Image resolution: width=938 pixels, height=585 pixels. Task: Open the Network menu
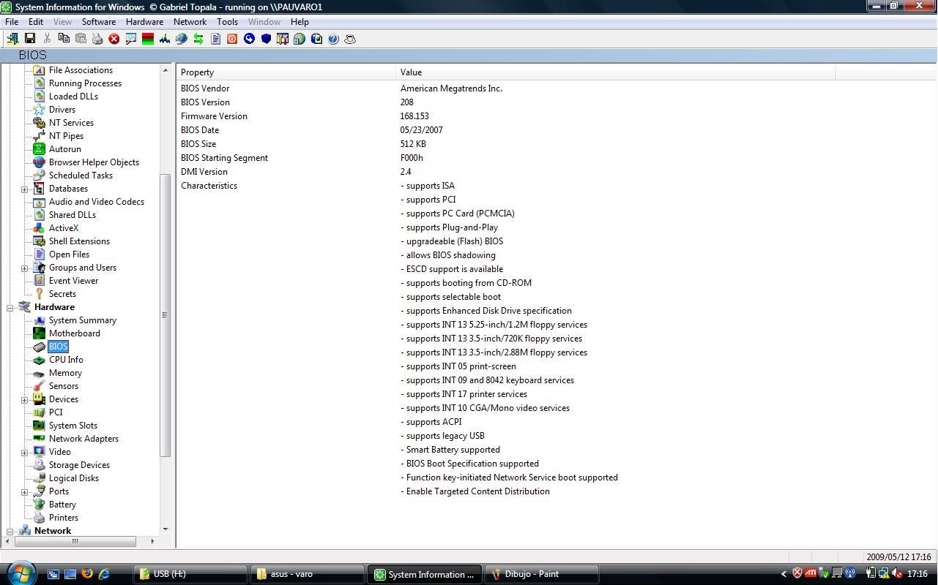point(190,22)
